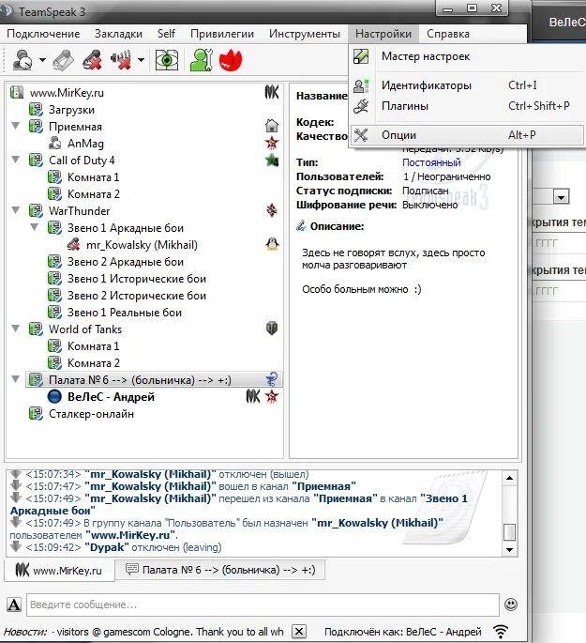Select user AnMag

point(85,144)
